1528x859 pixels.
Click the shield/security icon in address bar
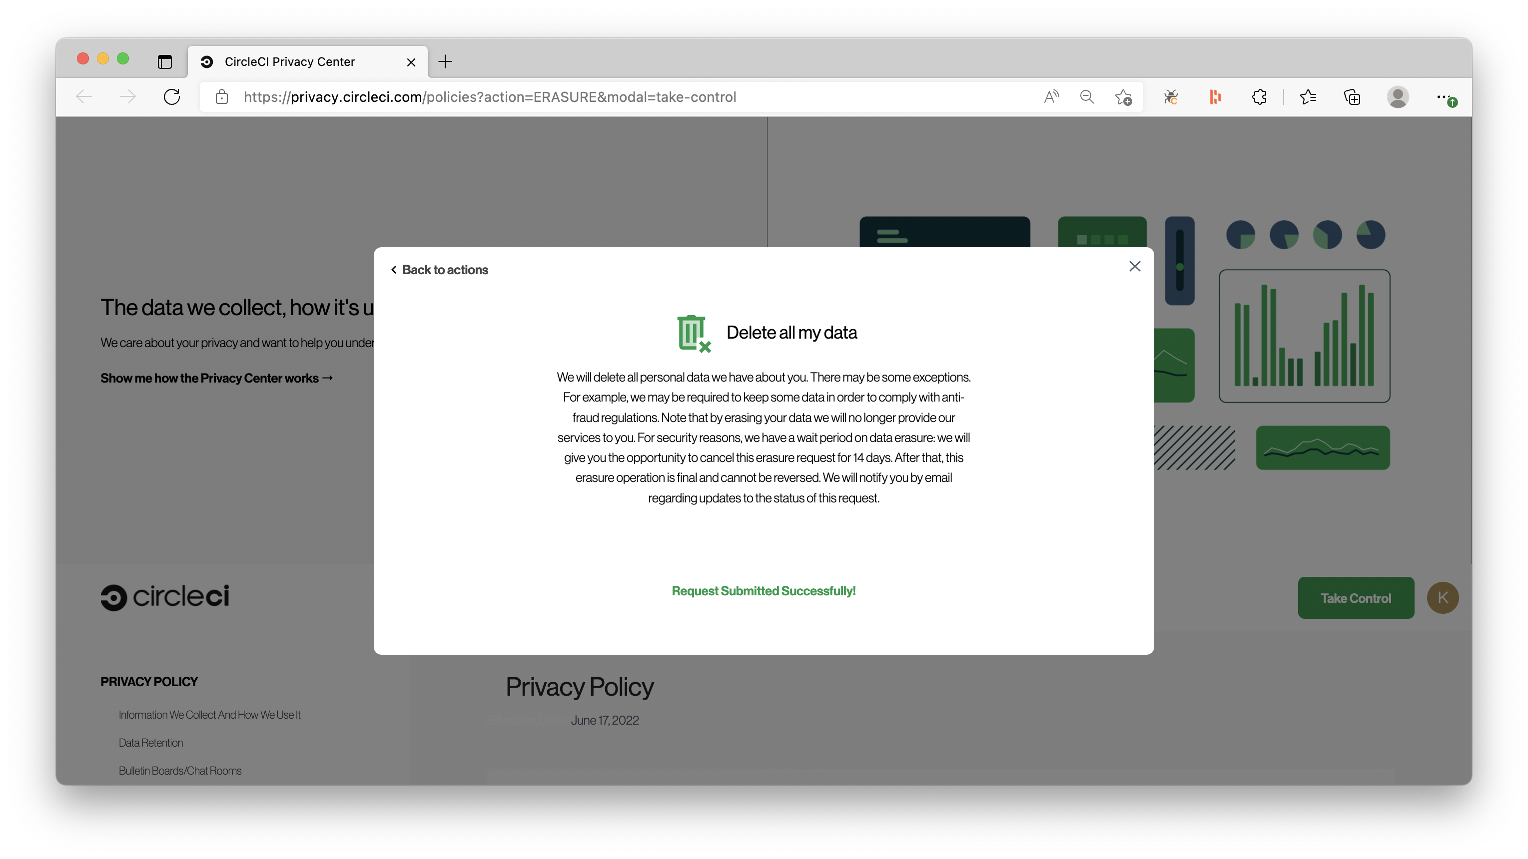coord(220,96)
